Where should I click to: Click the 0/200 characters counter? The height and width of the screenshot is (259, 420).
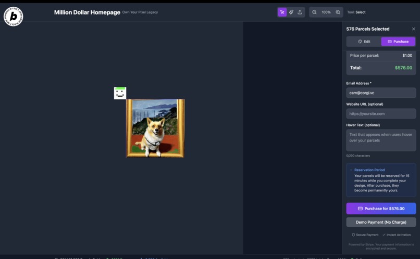pyautogui.click(x=358, y=156)
